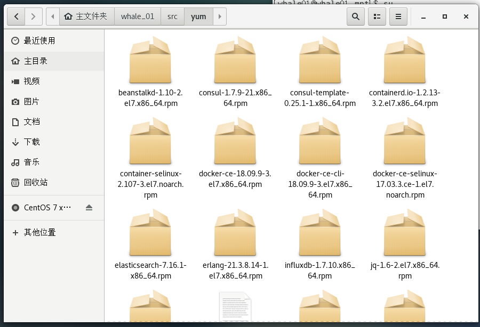Select the erlang-21.3.8.14 package icon
This screenshot has width=480, height=327.
point(235,233)
